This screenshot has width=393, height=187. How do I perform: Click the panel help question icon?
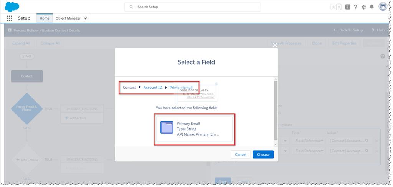[383, 56]
